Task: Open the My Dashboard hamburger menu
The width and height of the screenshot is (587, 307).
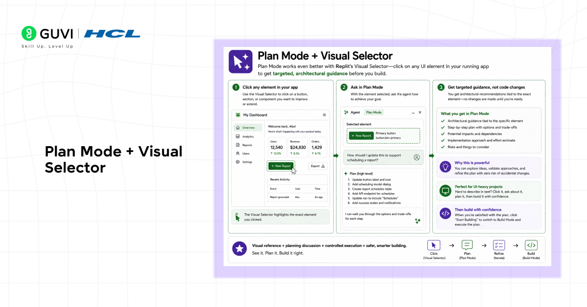Action: point(324,115)
